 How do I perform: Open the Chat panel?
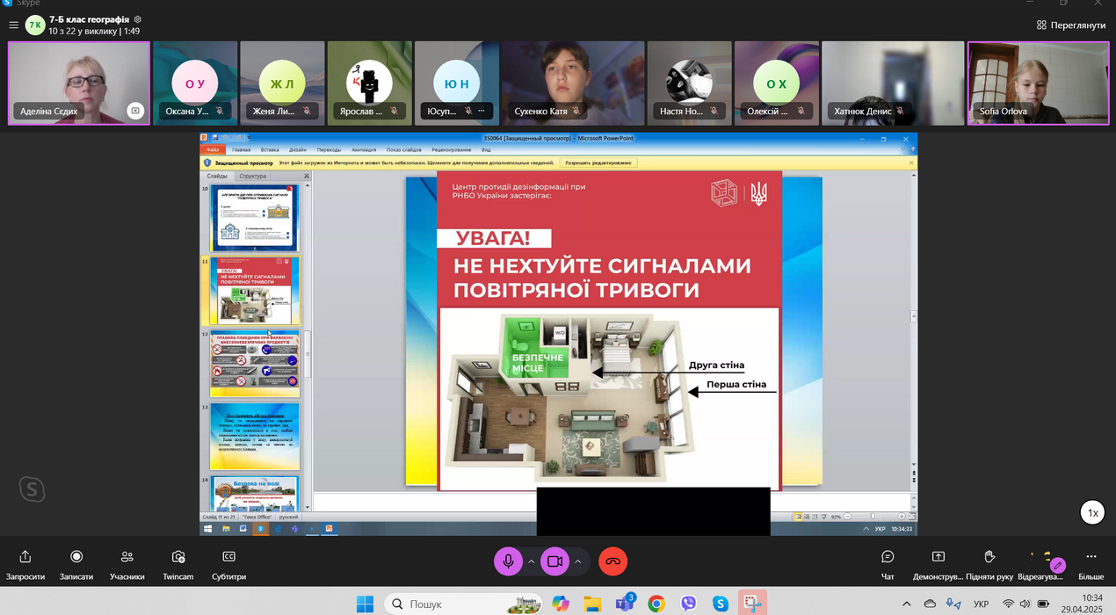pos(888,557)
